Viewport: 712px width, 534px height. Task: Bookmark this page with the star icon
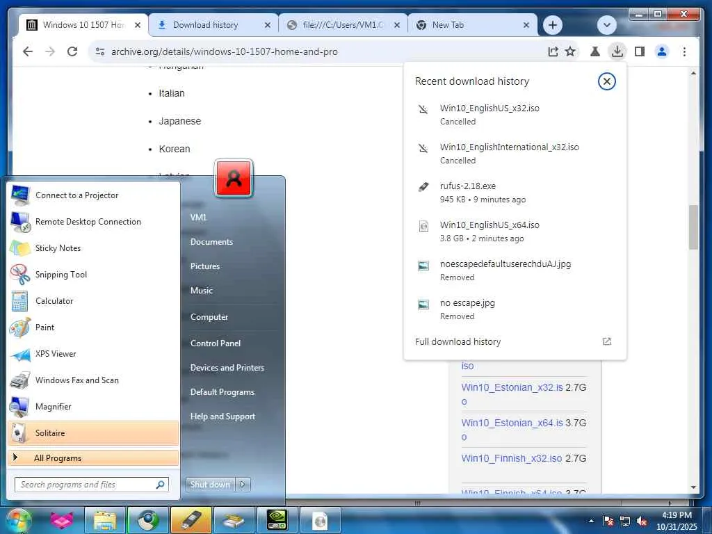click(x=570, y=51)
